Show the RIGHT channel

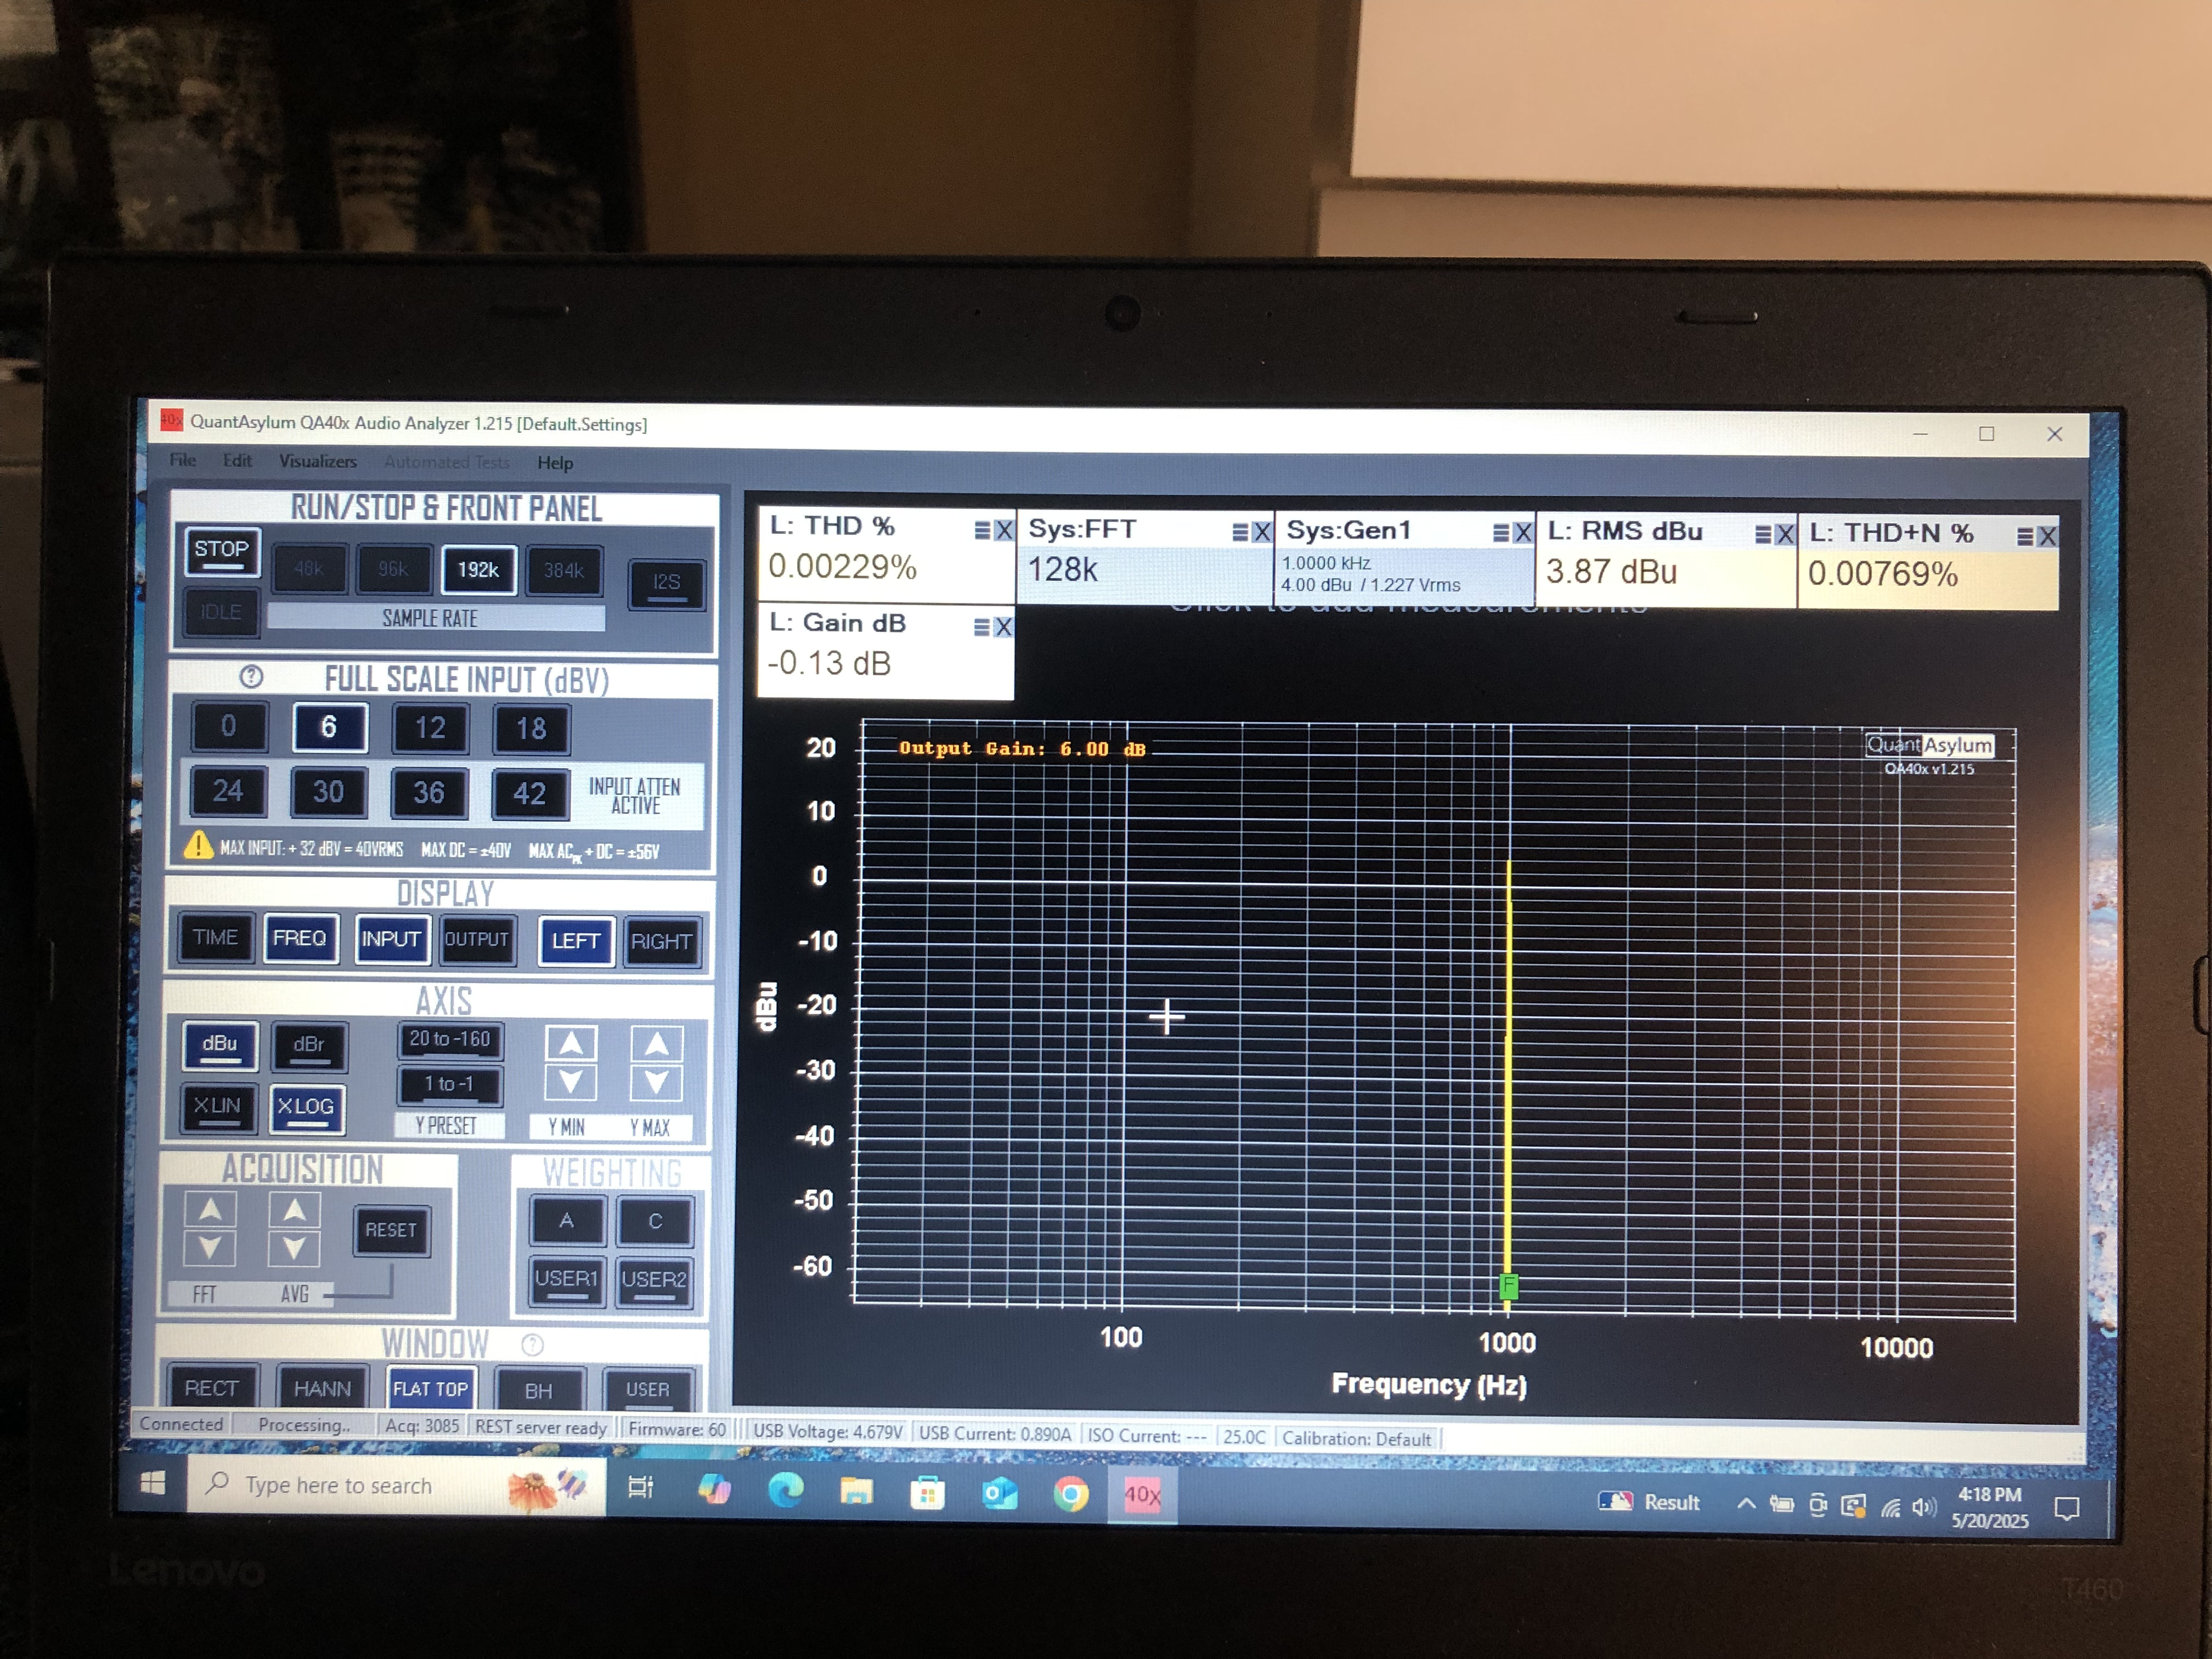[x=661, y=943]
